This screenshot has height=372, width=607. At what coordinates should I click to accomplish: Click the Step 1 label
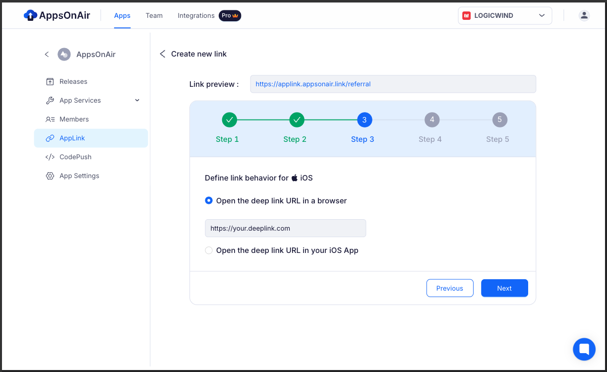227,139
